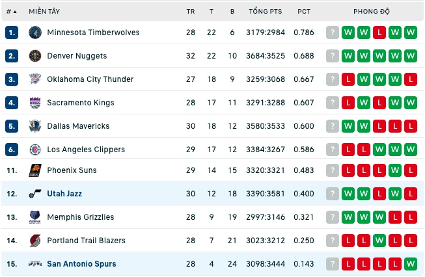Open the Utah Jazz team link
The image size is (425, 277).
click(x=64, y=194)
